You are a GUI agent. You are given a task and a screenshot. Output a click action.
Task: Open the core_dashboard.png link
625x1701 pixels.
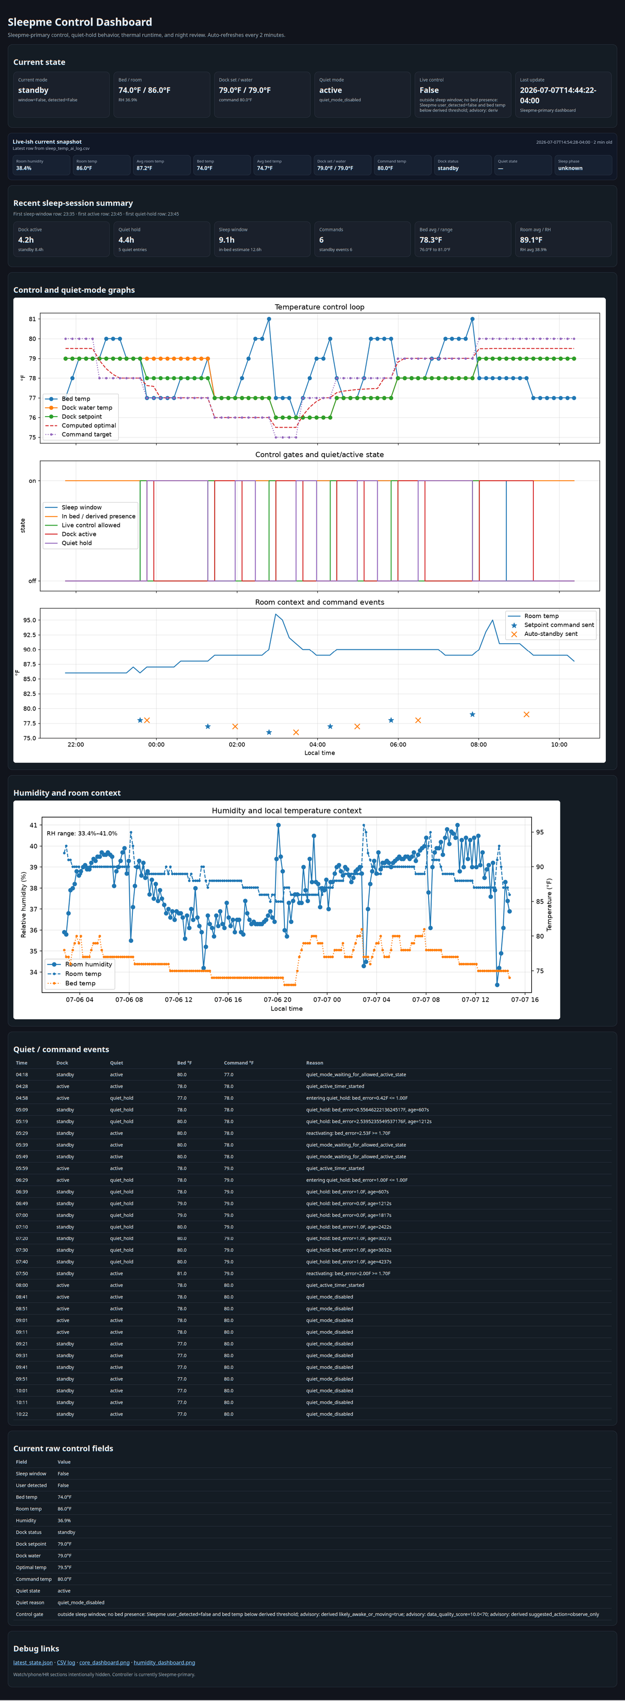tap(104, 1662)
